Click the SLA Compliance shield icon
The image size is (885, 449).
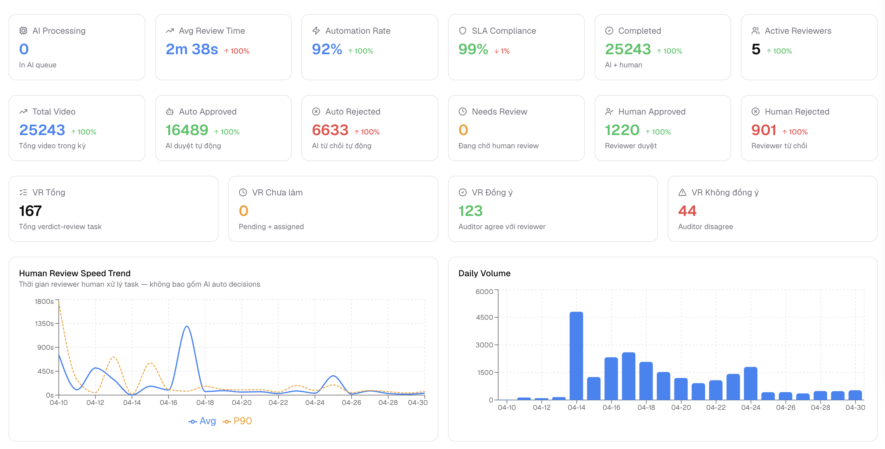point(462,31)
